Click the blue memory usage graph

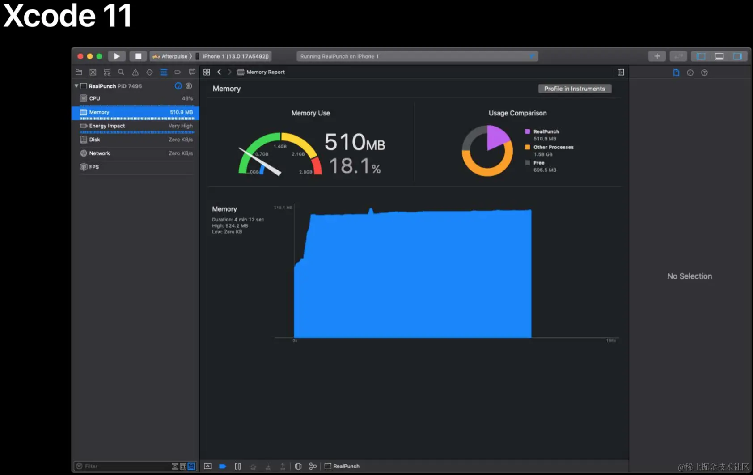click(413, 274)
